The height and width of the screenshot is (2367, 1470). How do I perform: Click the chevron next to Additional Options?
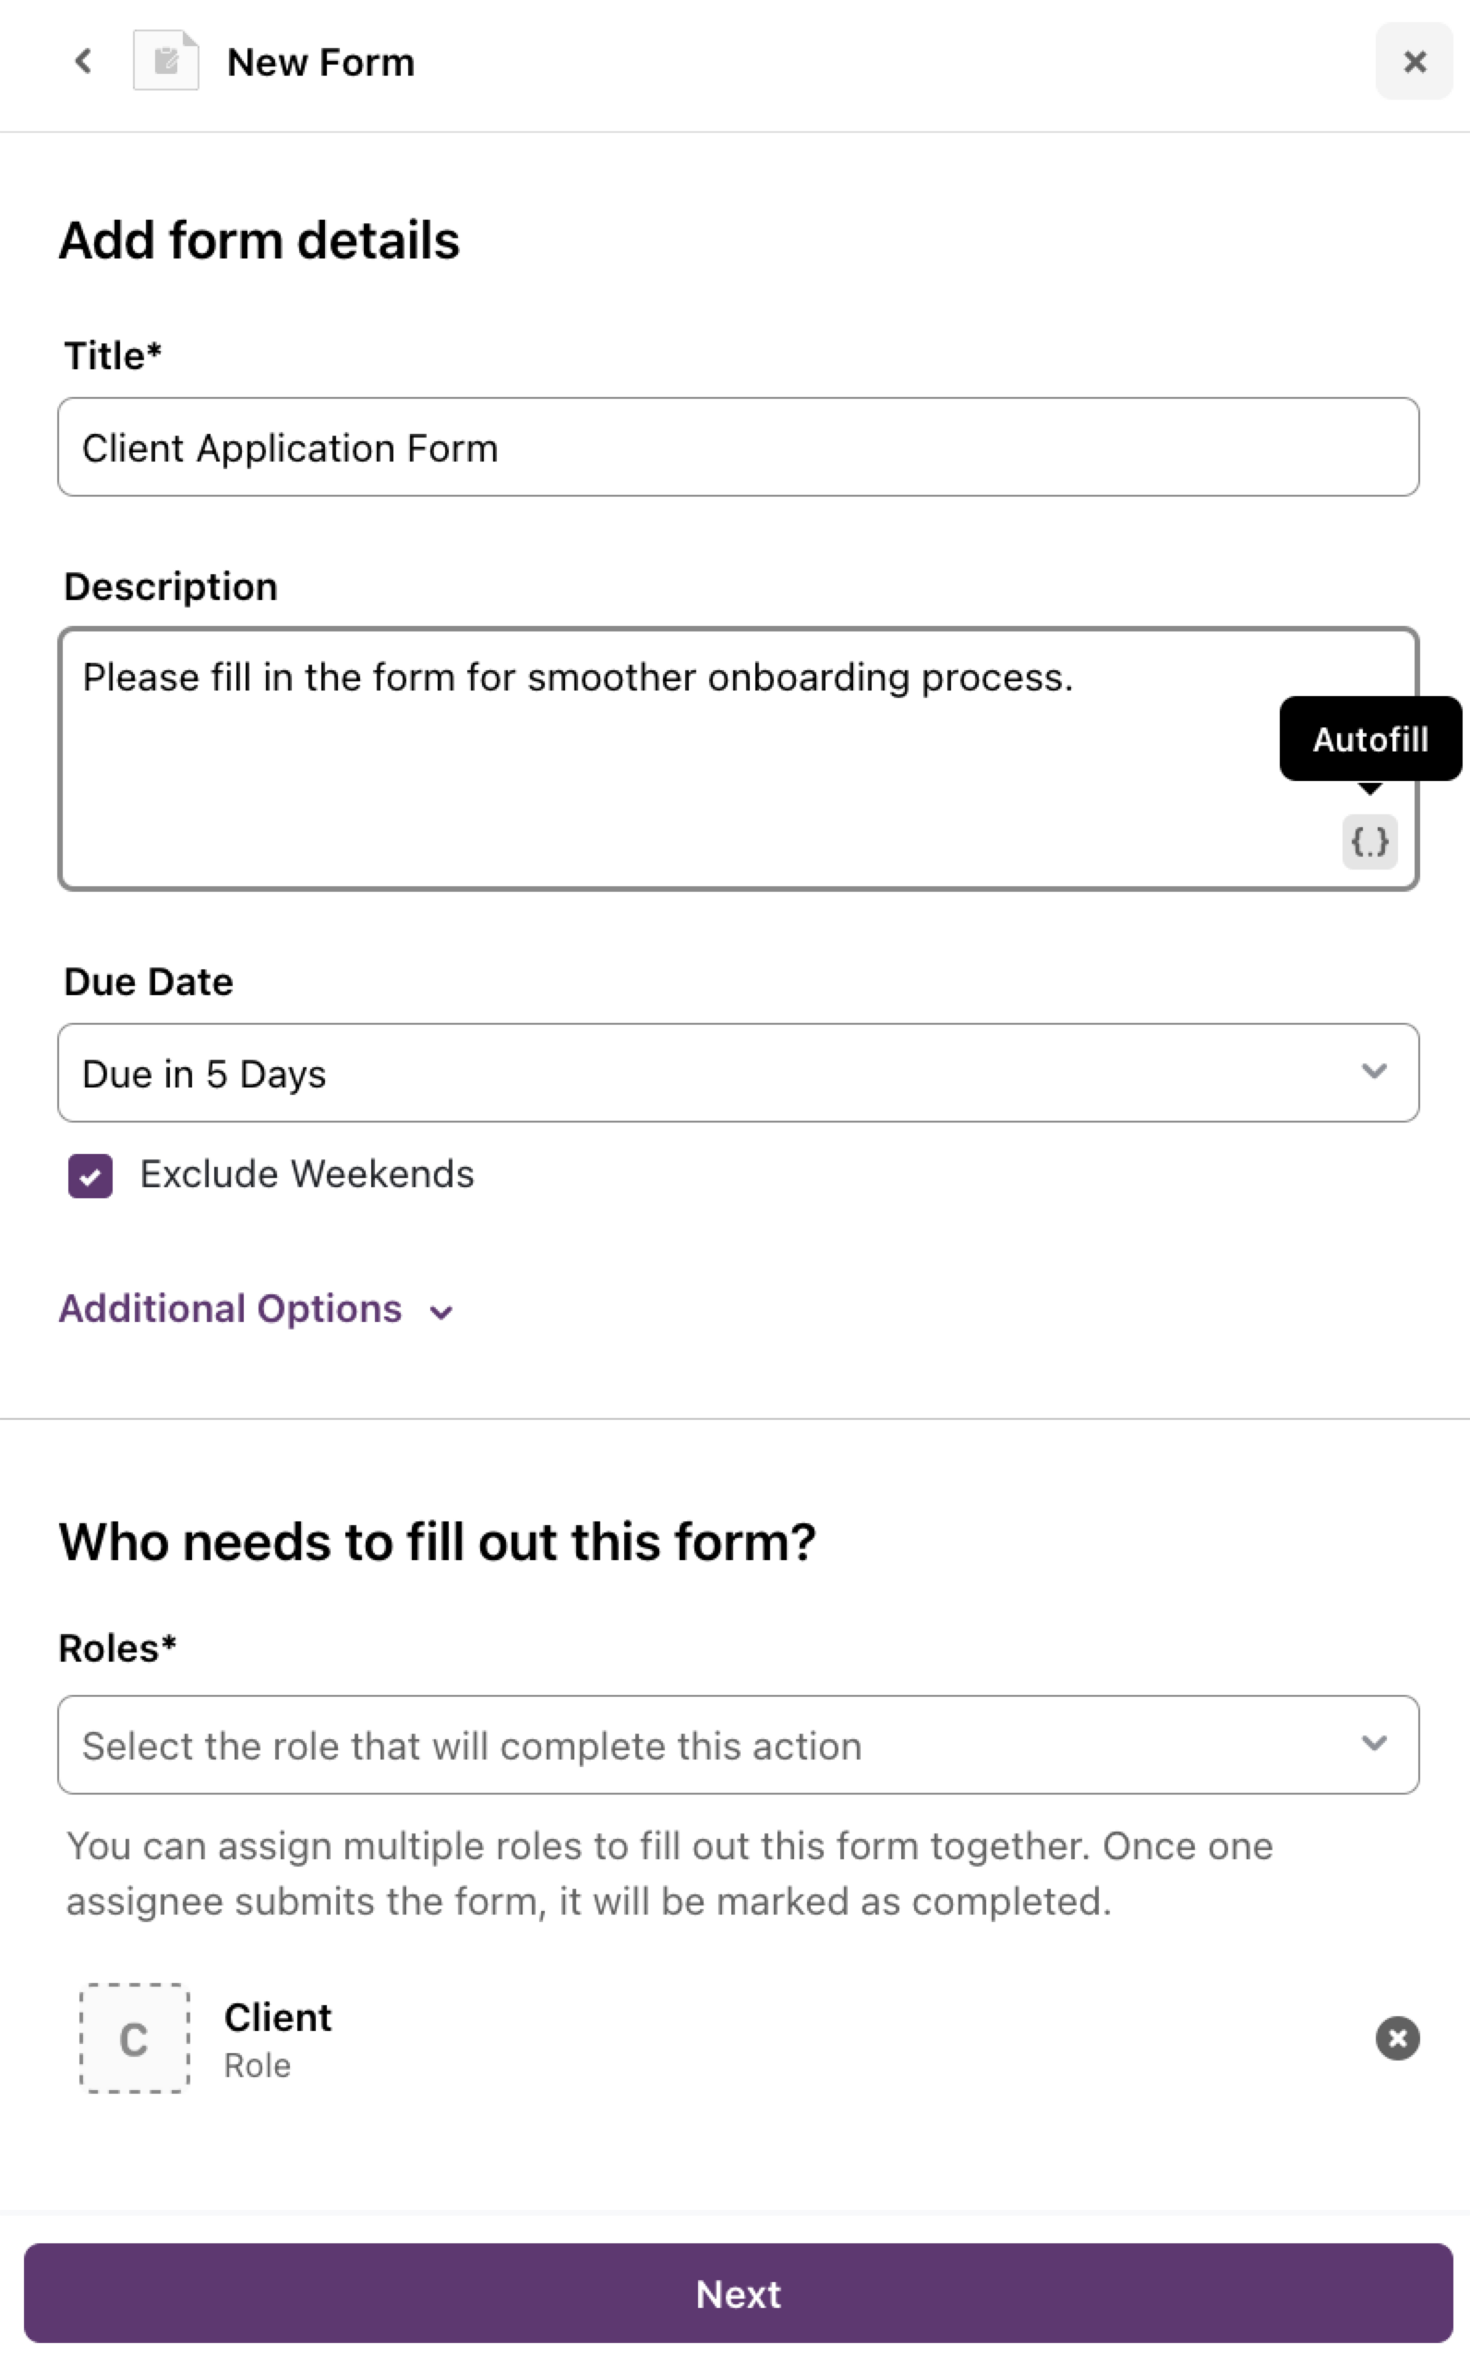click(441, 1314)
